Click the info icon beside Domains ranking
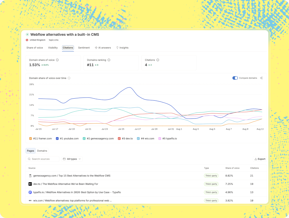Image resolution: width=289 pixels, height=218 pixels. [109, 60]
